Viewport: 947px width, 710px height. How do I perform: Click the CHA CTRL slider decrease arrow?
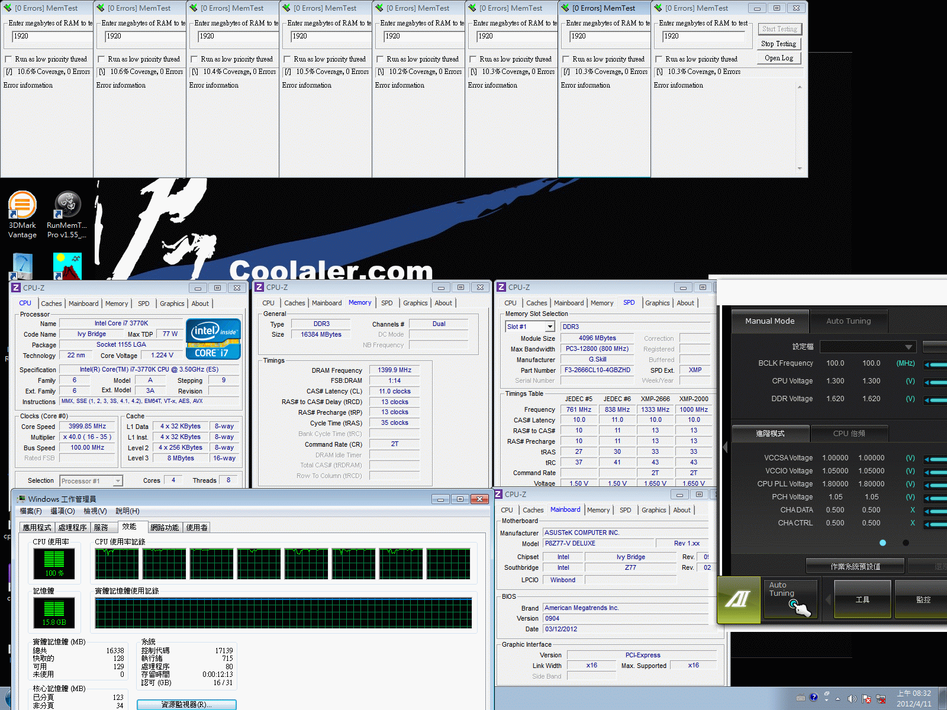click(926, 524)
